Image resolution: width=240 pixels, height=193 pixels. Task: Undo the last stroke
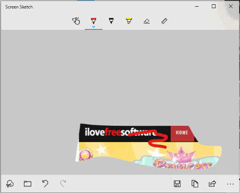[x=45, y=183]
